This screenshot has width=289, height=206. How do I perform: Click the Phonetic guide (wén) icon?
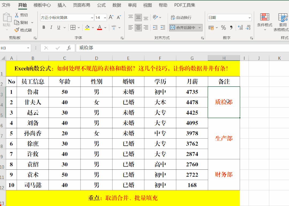pos(114,28)
